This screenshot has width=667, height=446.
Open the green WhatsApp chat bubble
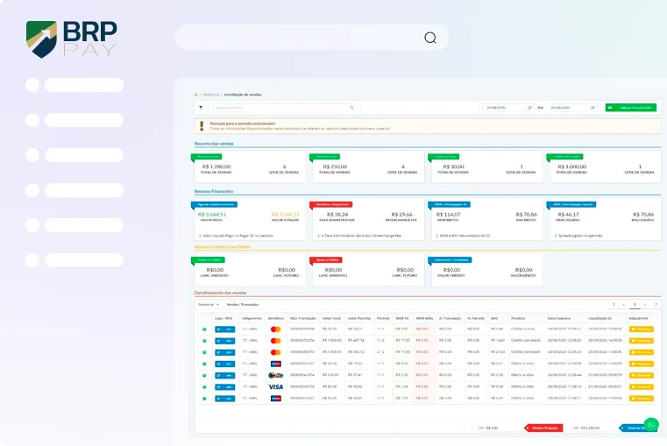651,425
